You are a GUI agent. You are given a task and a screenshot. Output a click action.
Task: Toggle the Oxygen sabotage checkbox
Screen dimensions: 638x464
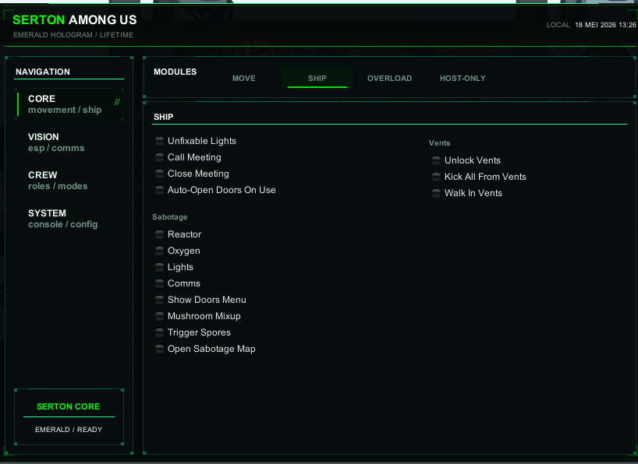159,251
